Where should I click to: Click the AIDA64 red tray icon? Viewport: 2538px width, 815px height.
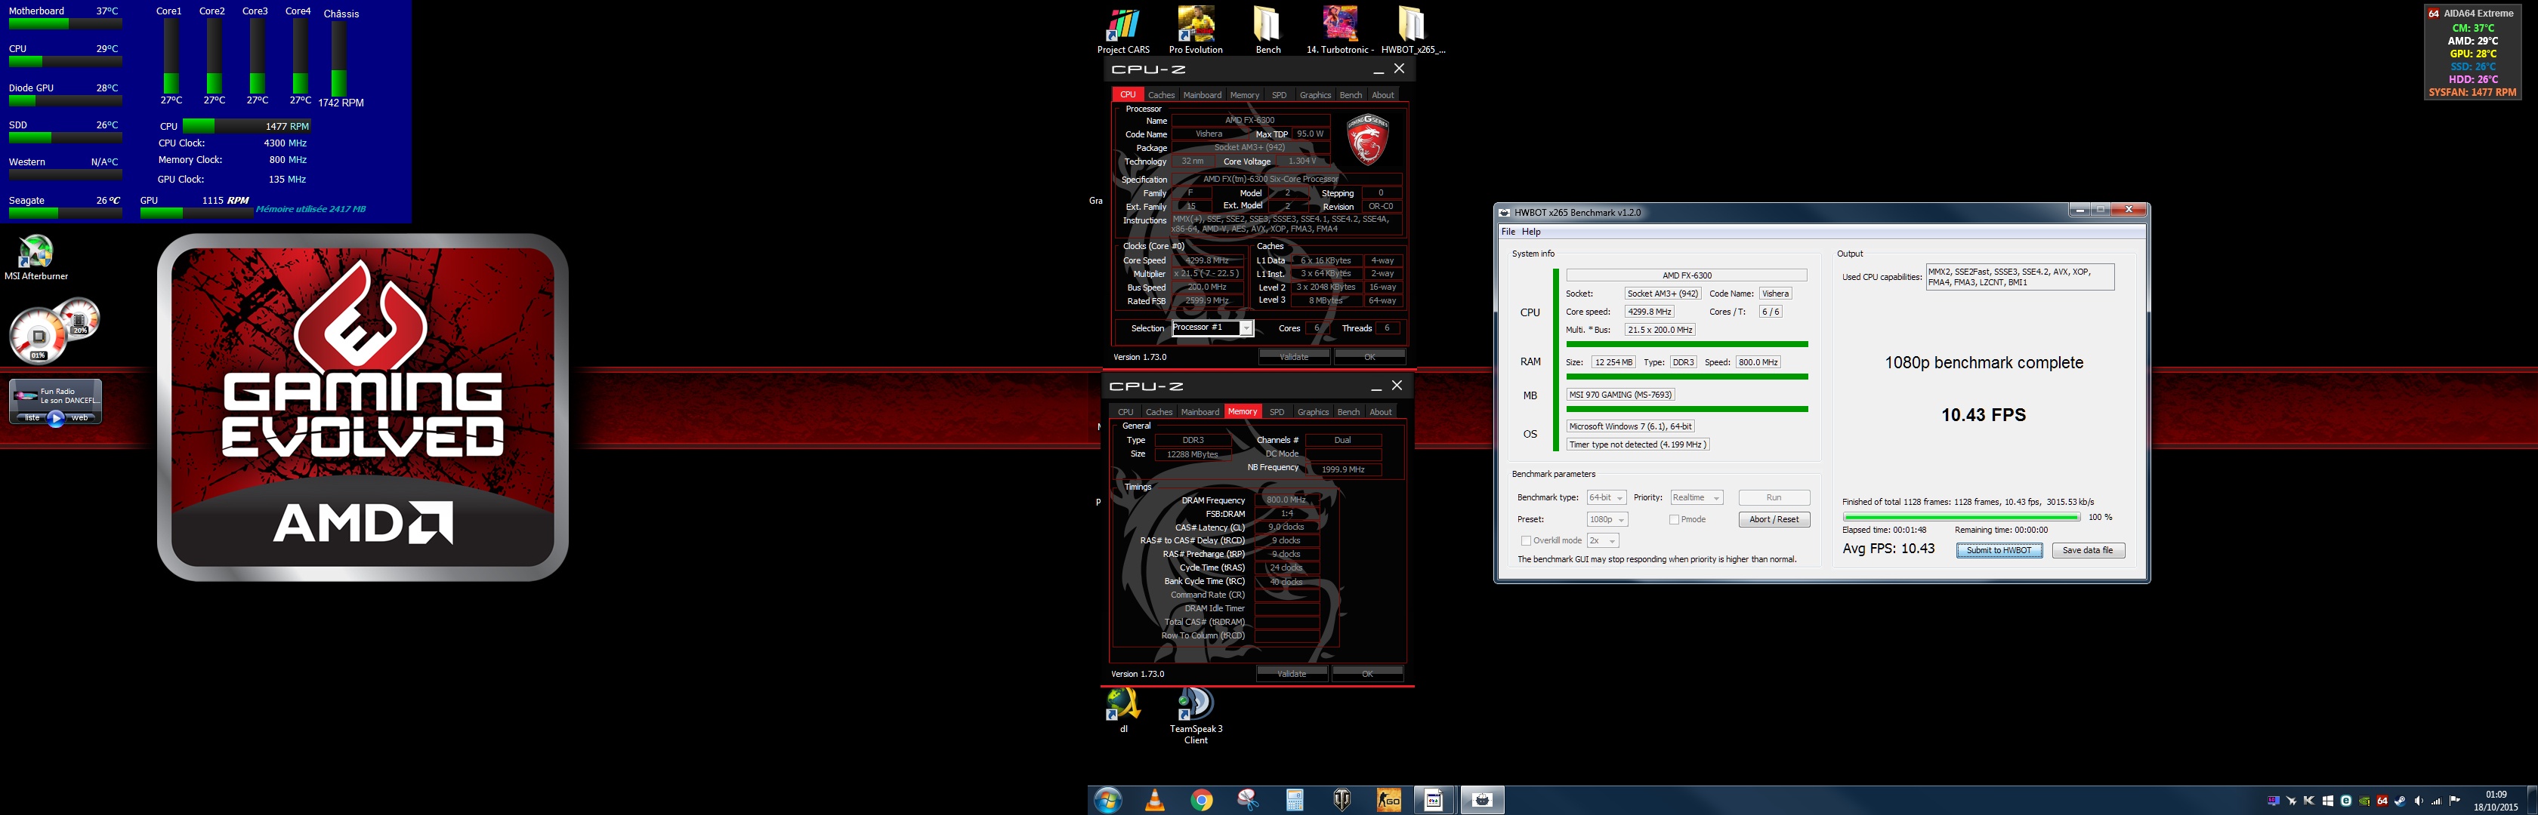[x=2382, y=801]
